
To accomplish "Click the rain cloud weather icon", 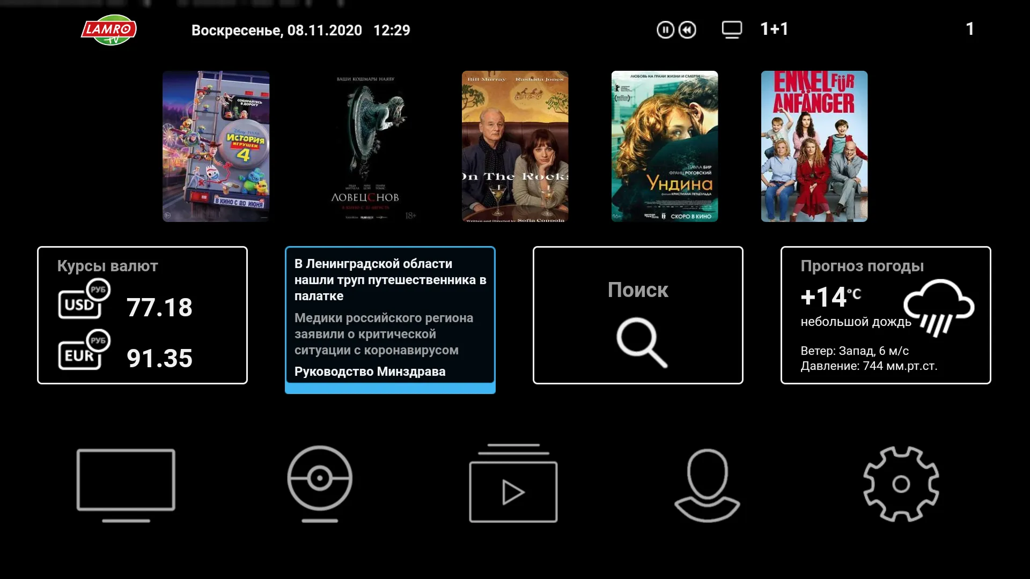I will point(939,308).
